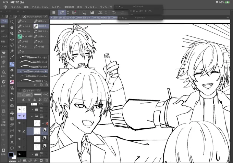Select the Hand move tool

(12, 27)
